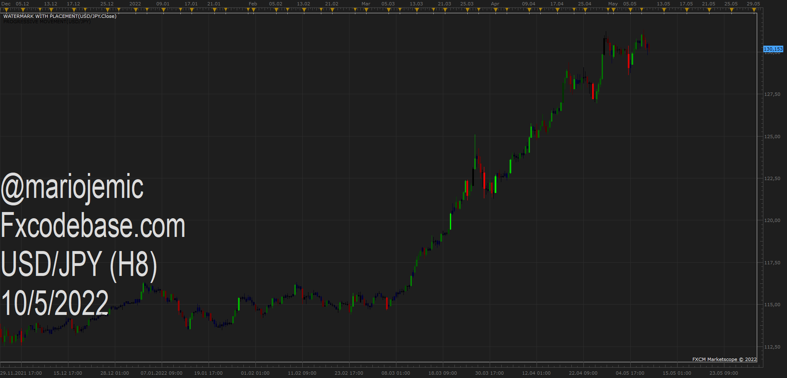Click the 18.03 09:00 bottom date label
The image size is (787, 378).
coord(442,373)
